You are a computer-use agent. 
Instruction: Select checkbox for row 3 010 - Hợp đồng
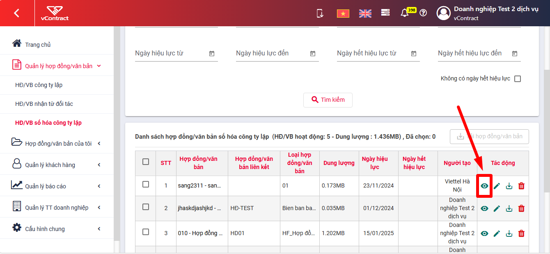146,232
